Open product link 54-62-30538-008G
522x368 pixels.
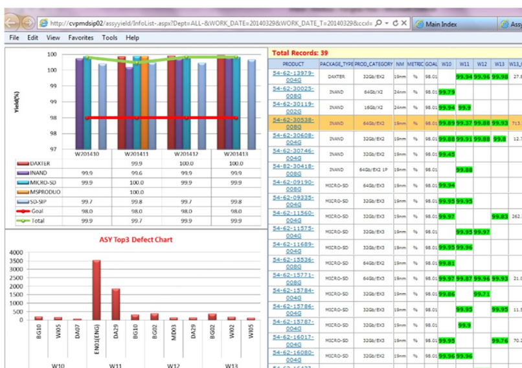coord(293,122)
